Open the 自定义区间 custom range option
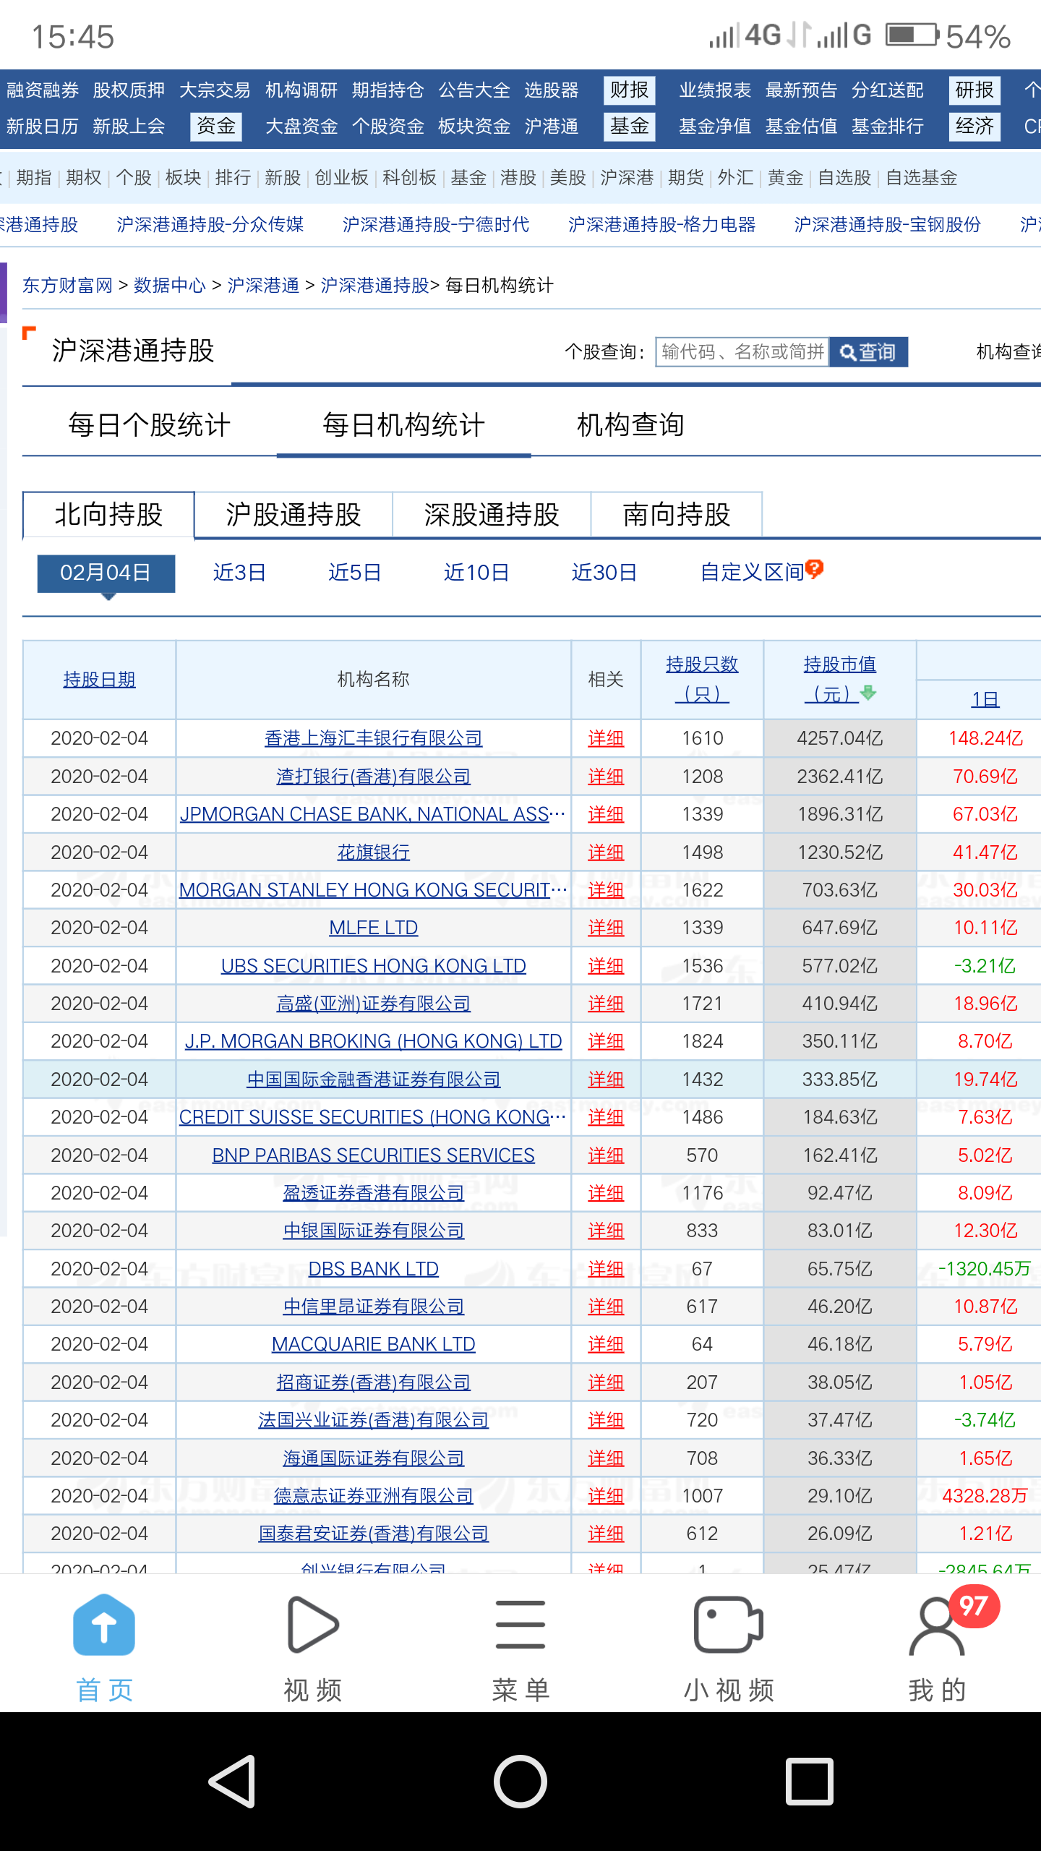1041x1851 pixels. tap(752, 573)
